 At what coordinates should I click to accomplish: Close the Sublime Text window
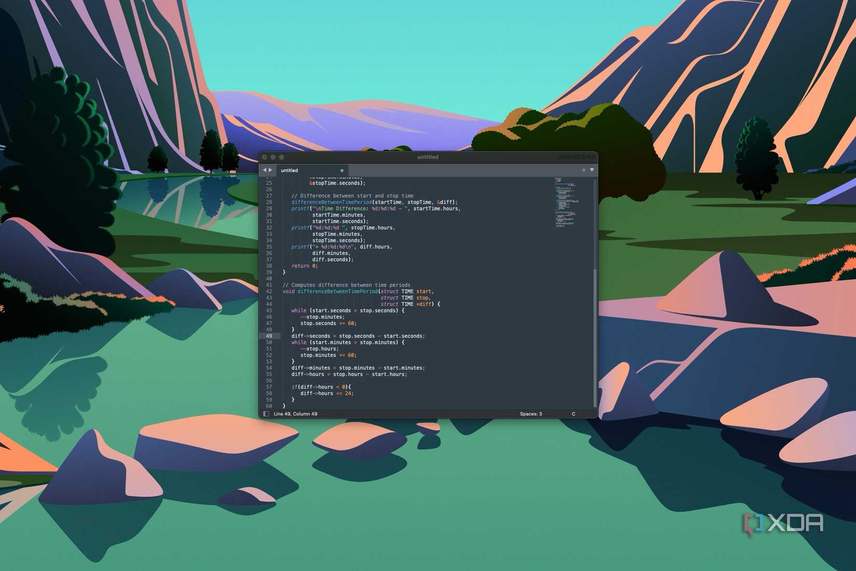click(x=265, y=157)
